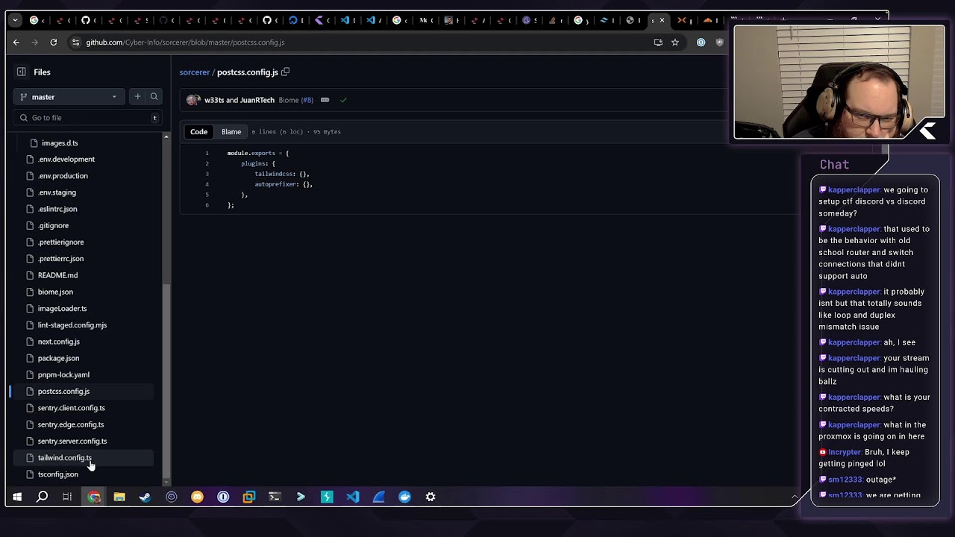Bookmark this page with star icon
The width and height of the screenshot is (955, 537).
tap(675, 43)
